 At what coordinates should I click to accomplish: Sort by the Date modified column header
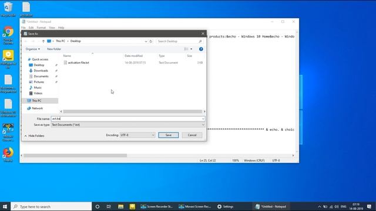pyautogui.click(x=133, y=56)
